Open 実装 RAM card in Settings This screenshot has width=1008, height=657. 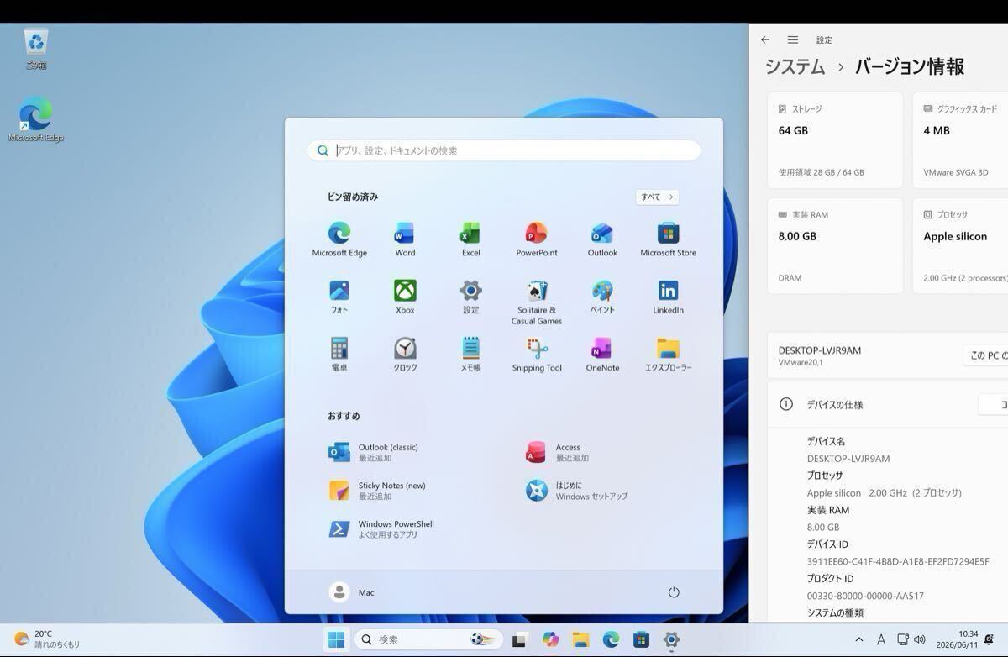pos(835,246)
